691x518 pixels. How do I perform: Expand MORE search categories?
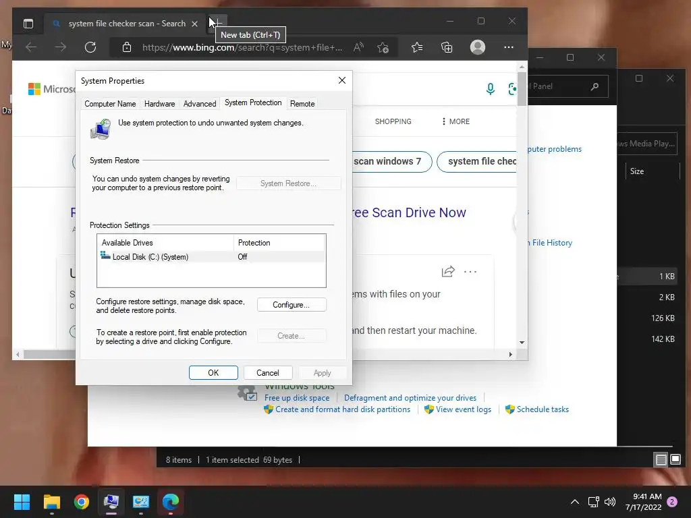455,121
